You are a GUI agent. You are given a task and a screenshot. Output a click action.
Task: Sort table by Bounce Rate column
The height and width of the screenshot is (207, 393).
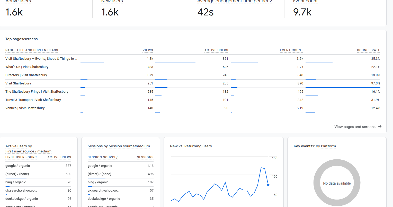coord(368,50)
